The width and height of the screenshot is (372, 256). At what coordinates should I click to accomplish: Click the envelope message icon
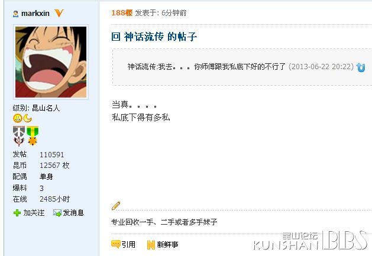57,213
